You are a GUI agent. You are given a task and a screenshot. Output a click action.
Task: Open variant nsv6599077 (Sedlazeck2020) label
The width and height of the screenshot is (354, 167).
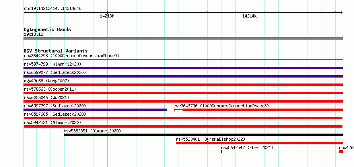pyautogui.click(x=55, y=72)
